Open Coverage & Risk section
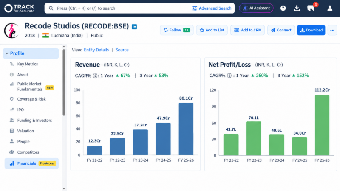This screenshot has height=191, width=340. [31, 99]
